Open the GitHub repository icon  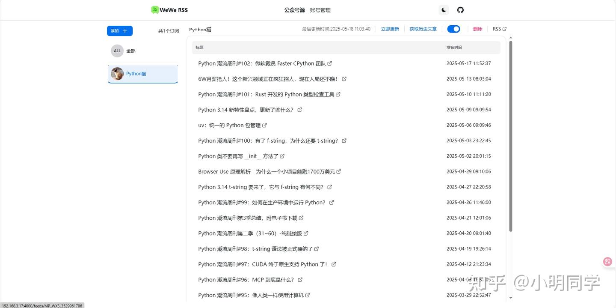(x=460, y=10)
